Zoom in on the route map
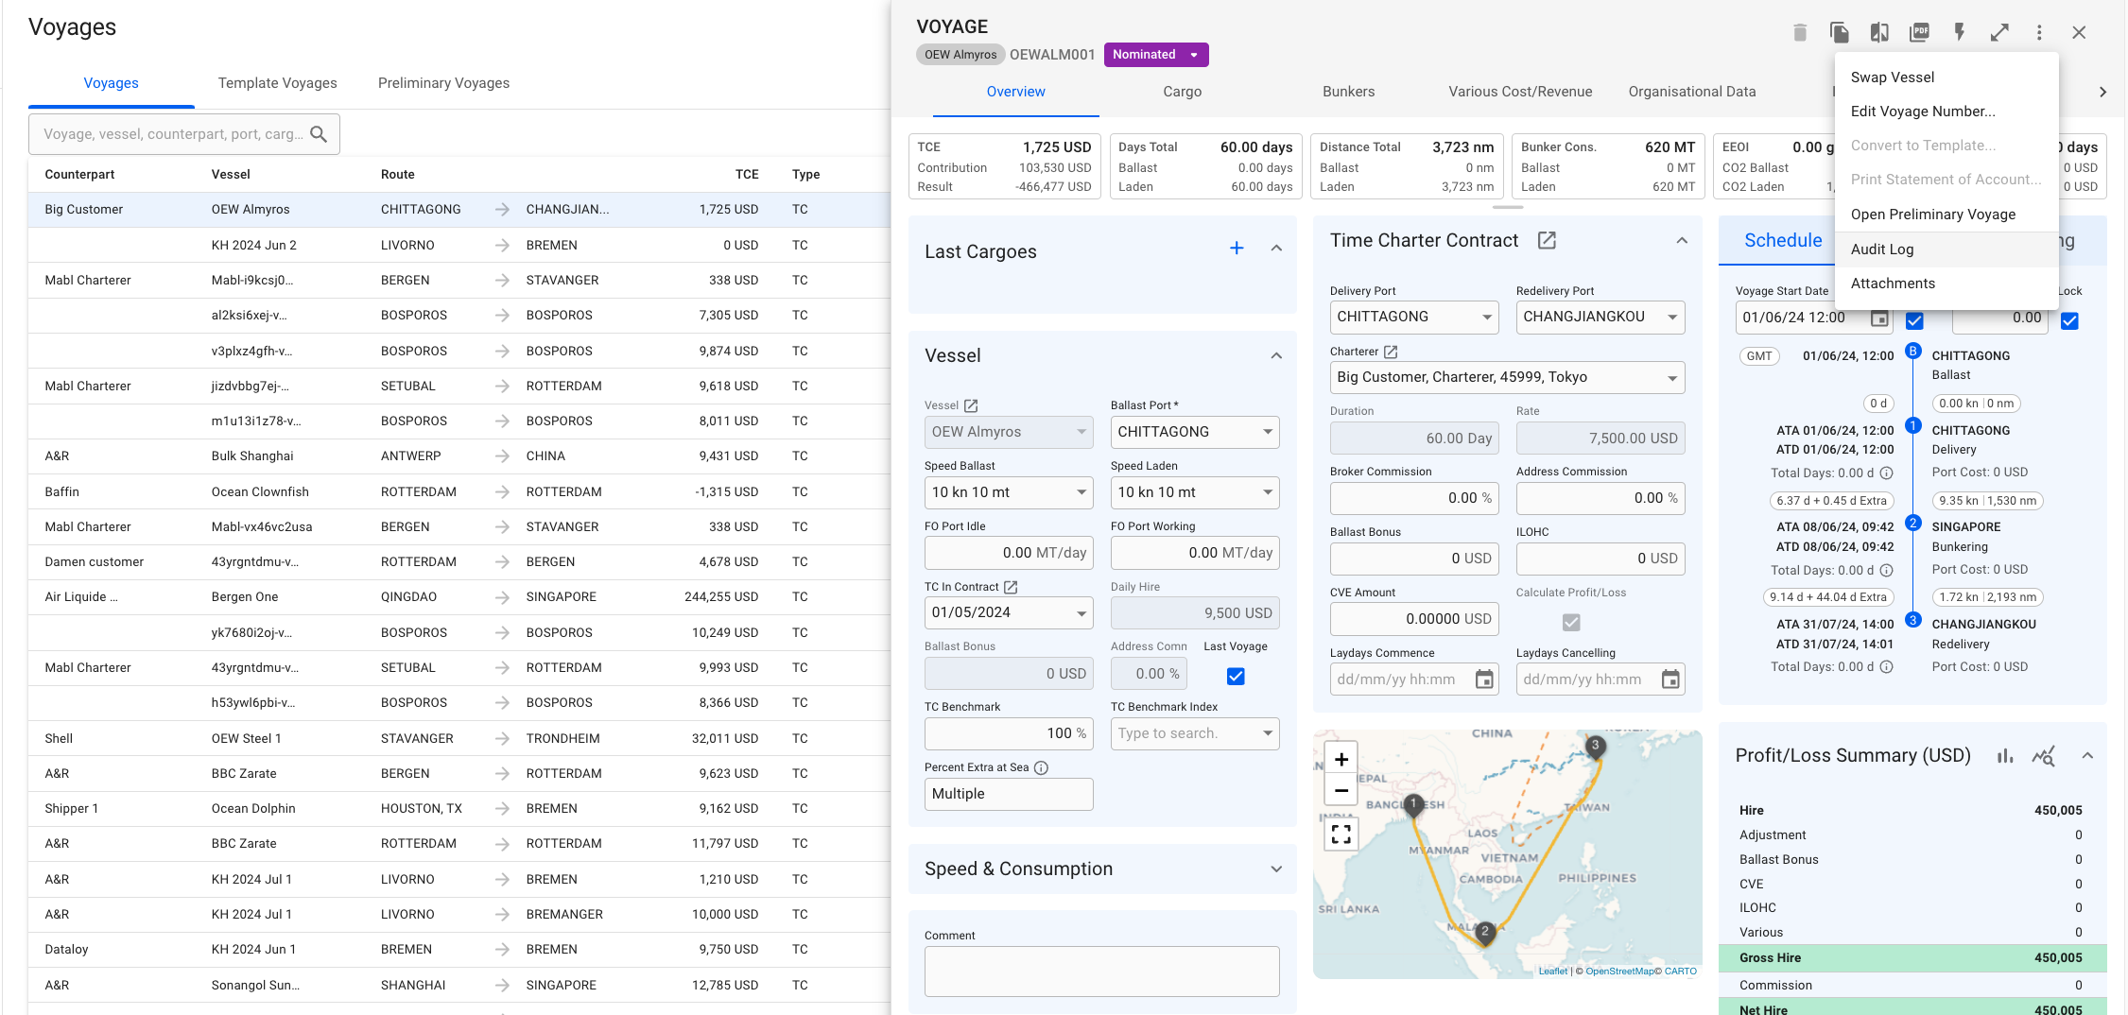Viewport: 2128px width, 1015px height. (1341, 759)
